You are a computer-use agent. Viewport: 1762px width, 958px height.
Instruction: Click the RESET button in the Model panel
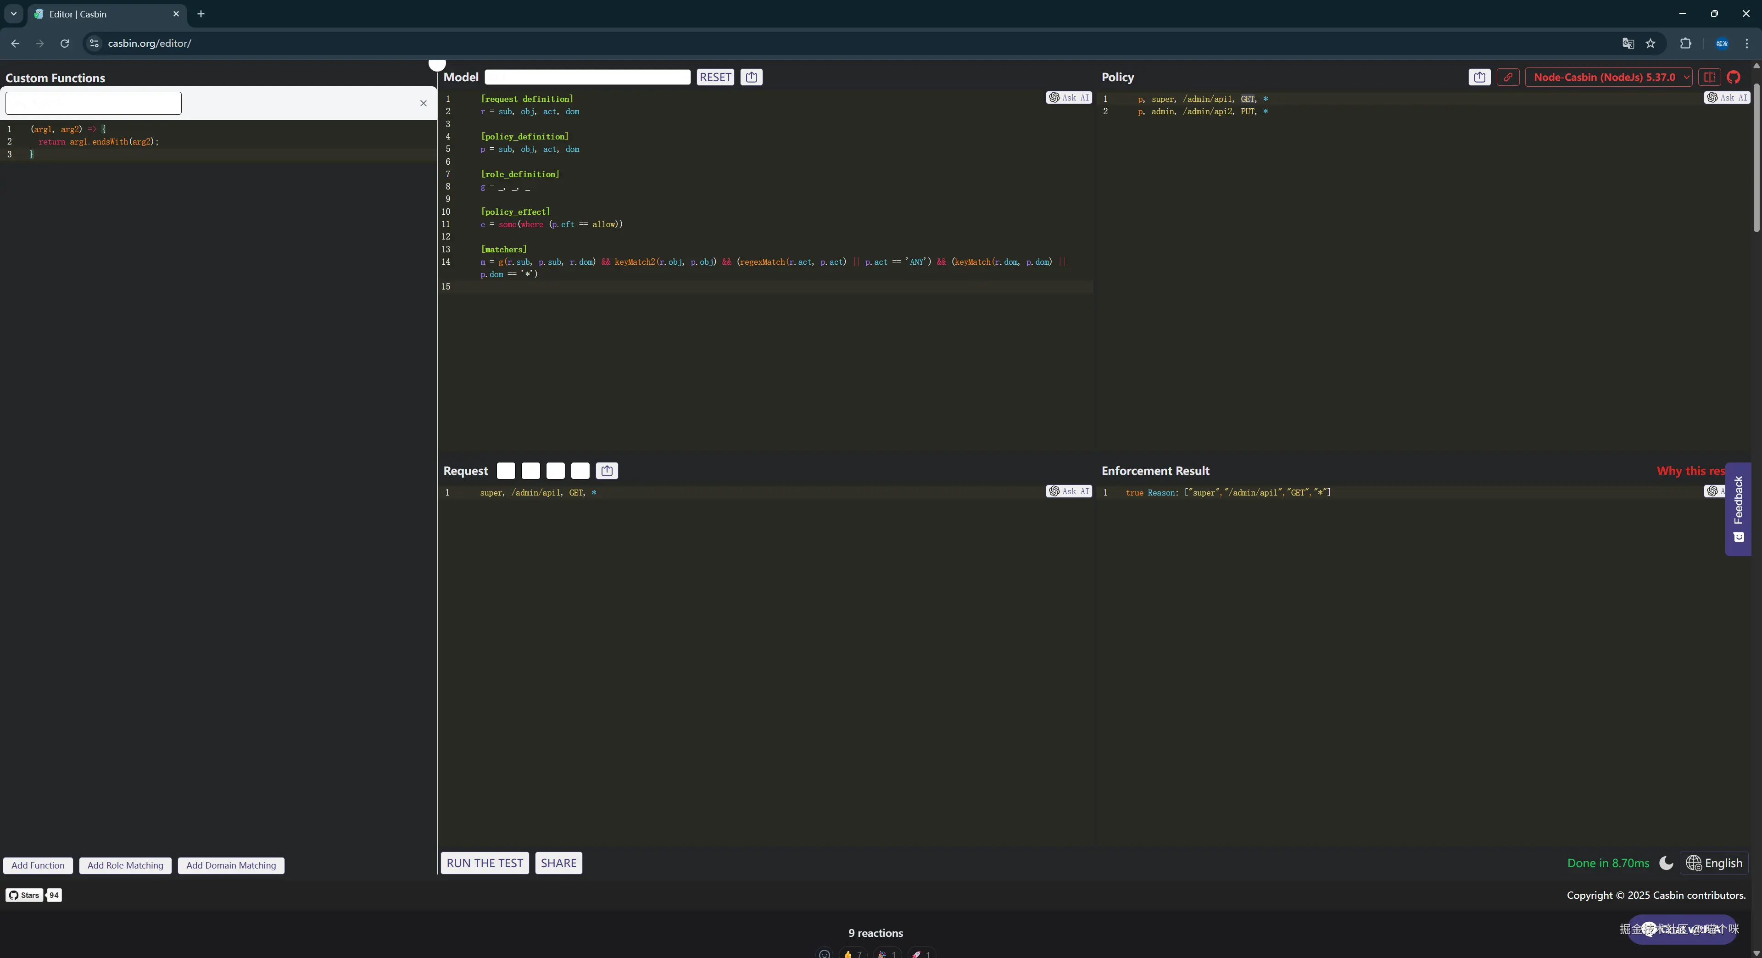click(x=715, y=77)
